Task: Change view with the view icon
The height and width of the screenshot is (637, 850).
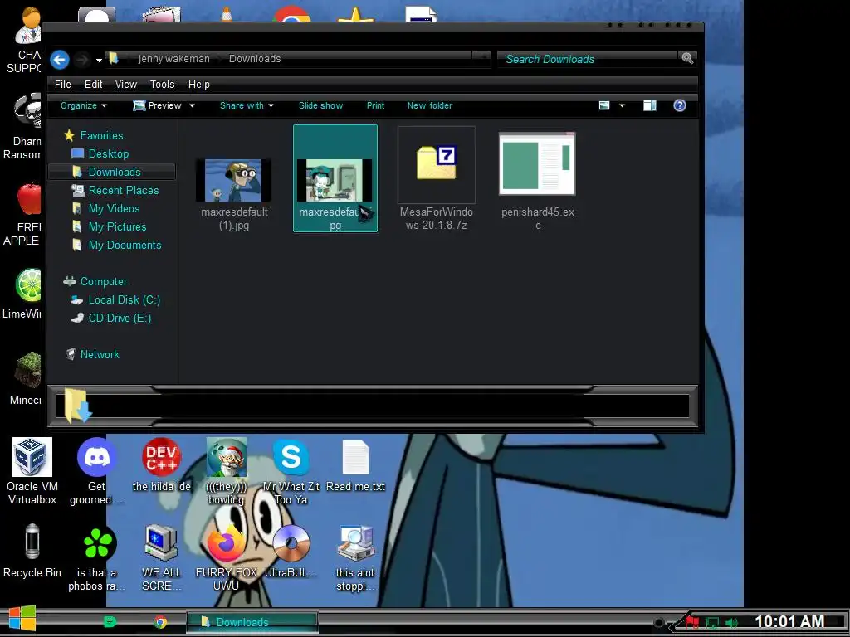Action: pos(604,105)
